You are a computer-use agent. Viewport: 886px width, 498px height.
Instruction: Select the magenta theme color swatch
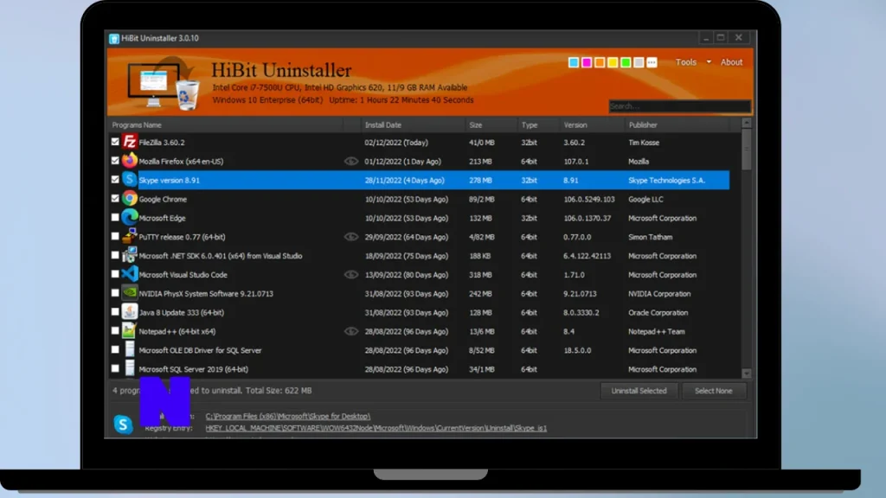(587, 62)
